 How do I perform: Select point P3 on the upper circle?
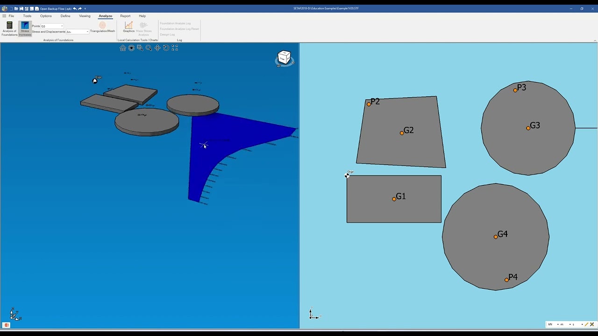(515, 90)
